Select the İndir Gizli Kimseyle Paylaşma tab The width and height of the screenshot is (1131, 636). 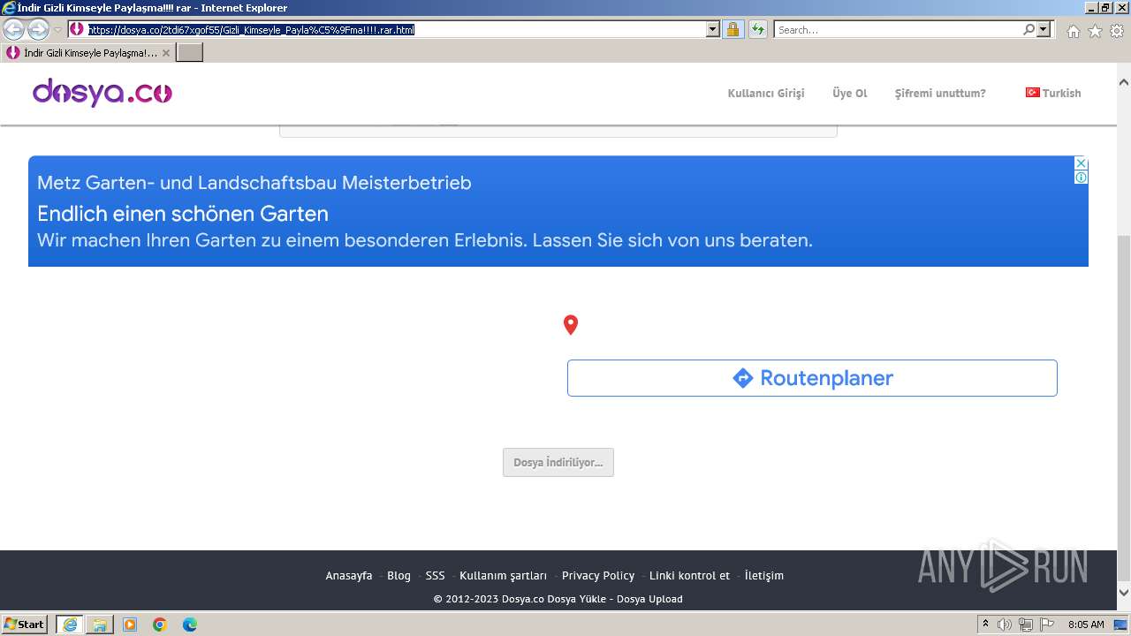[87, 53]
